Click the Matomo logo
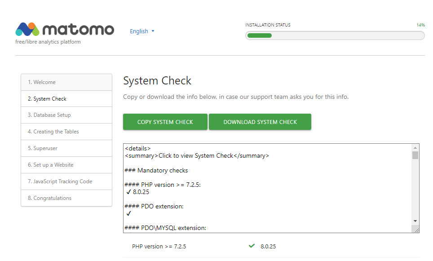 click(x=65, y=30)
